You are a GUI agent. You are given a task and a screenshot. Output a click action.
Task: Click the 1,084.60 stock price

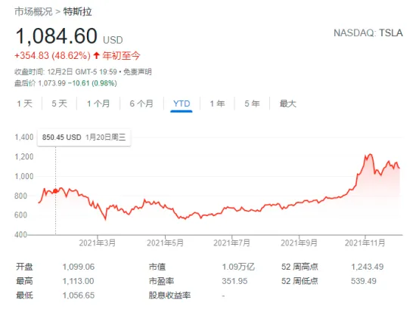coord(57,36)
